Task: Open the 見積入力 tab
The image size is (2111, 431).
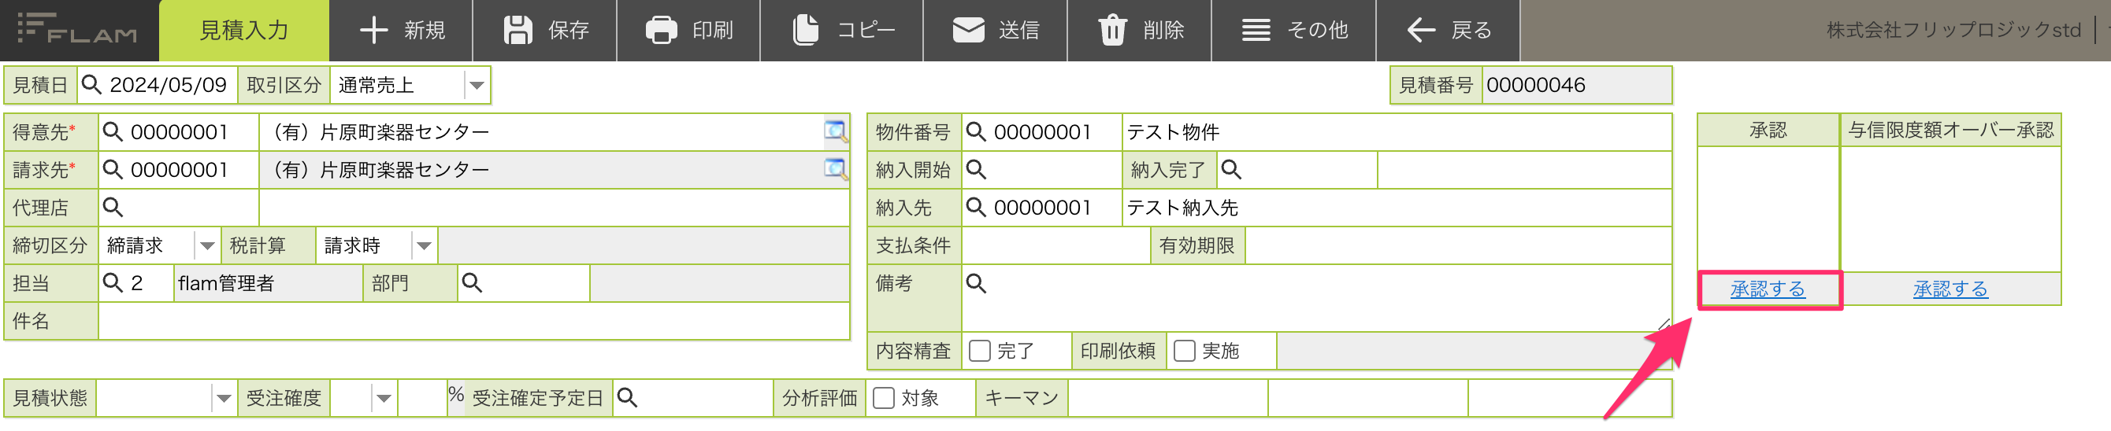Action: pyautogui.click(x=244, y=30)
